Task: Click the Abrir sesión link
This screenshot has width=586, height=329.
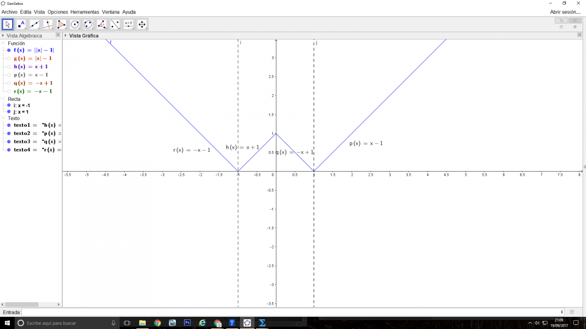Action: 565,12
